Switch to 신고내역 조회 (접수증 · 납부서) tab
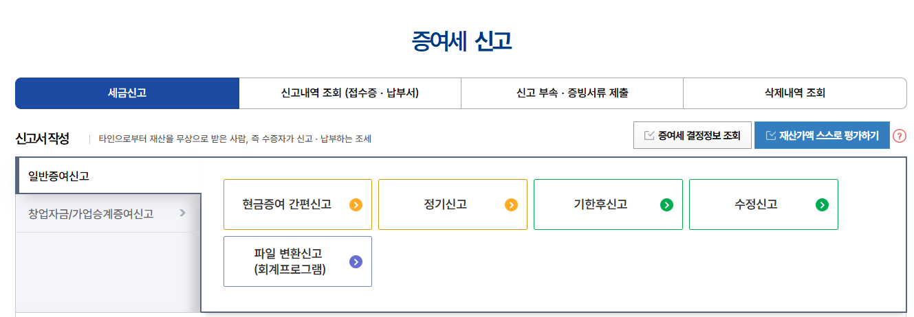The image size is (914, 317). 350,93
